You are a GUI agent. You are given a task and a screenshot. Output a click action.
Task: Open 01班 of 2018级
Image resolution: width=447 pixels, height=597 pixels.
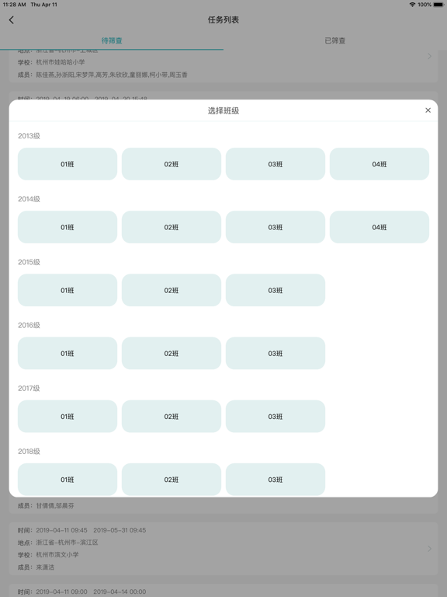68,480
